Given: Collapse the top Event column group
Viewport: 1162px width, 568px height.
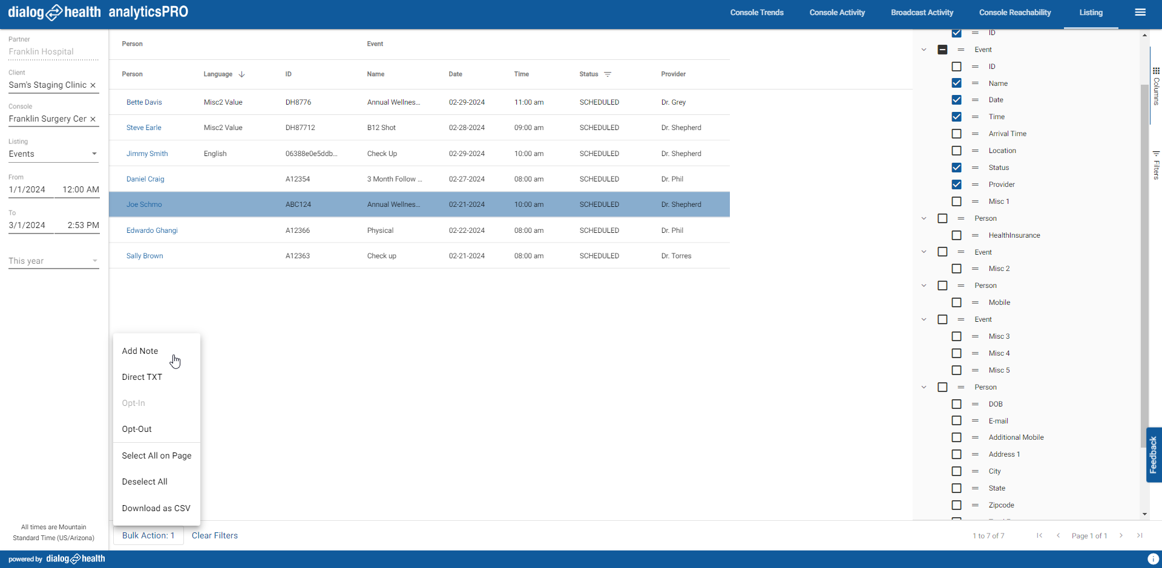Looking at the screenshot, I should [x=924, y=50].
